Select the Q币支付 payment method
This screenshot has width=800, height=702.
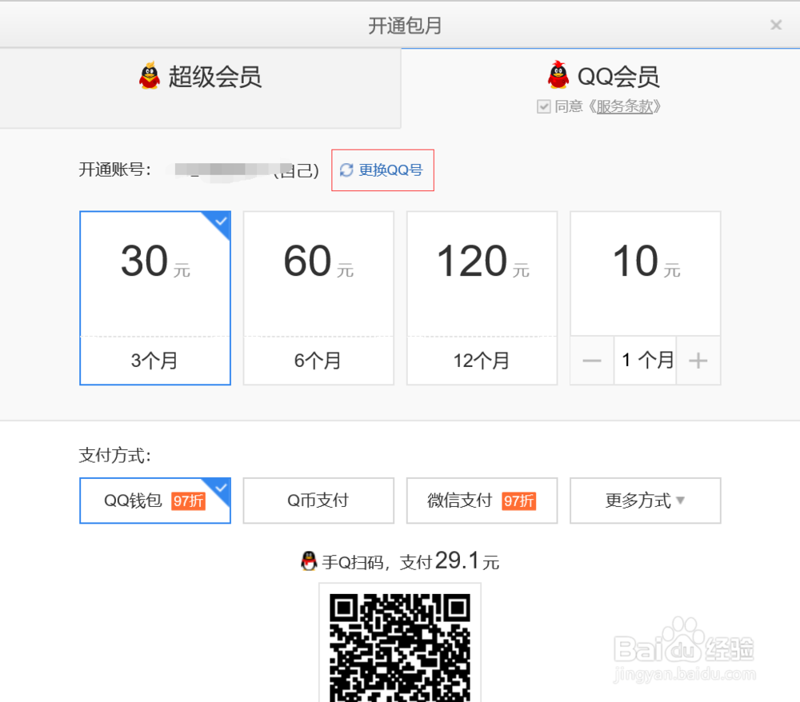tap(318, 501)
